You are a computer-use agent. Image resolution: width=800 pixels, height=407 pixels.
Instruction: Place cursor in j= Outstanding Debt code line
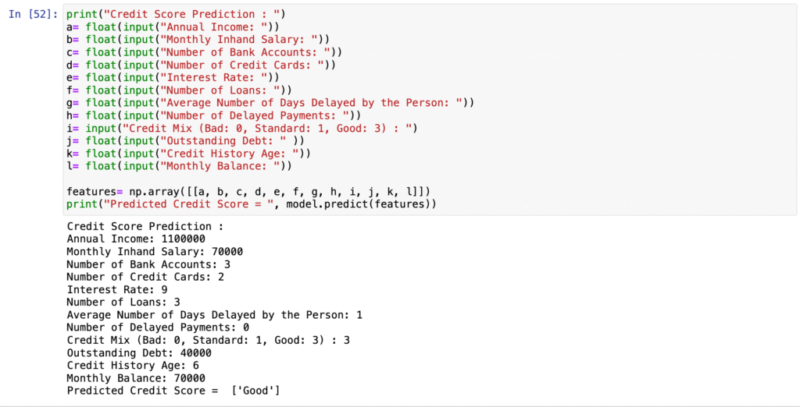[x=185, y=141]
